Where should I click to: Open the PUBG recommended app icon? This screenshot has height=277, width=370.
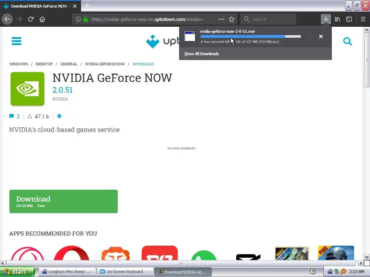[x=336, y=253]
